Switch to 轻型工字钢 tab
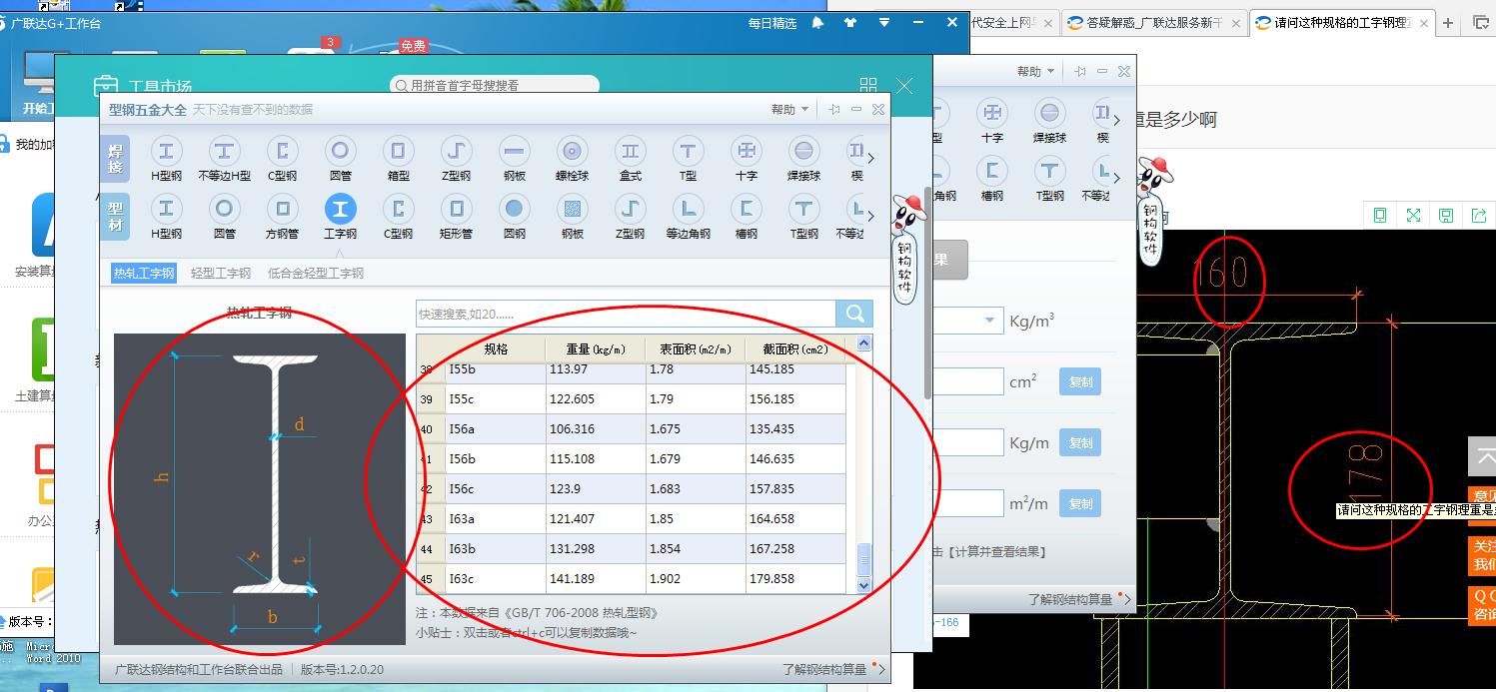Viewport: 1496px width, 692px height. click(221, 273)
